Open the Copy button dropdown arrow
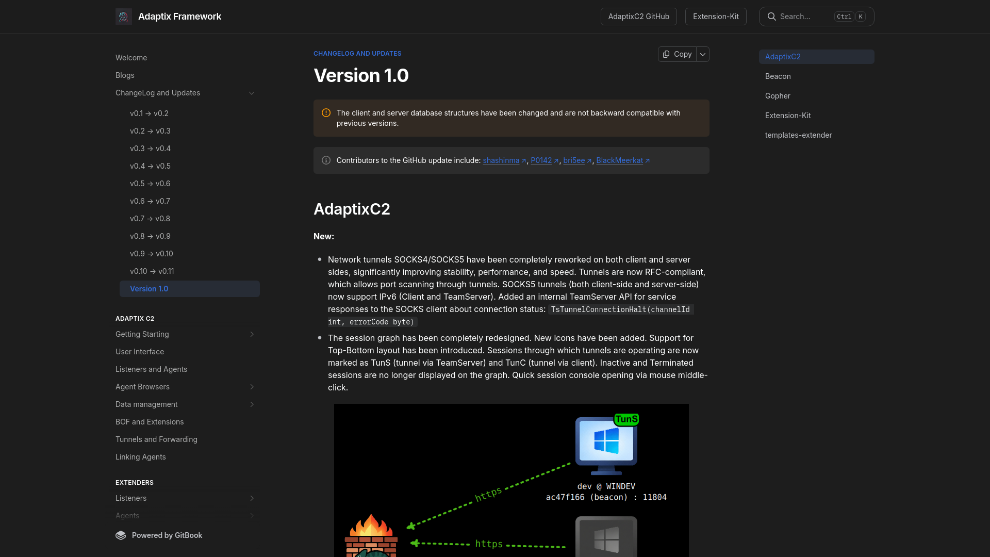 tap(702, 54)
